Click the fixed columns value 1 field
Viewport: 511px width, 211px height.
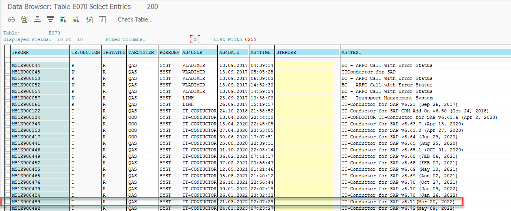tap(195, 39)
